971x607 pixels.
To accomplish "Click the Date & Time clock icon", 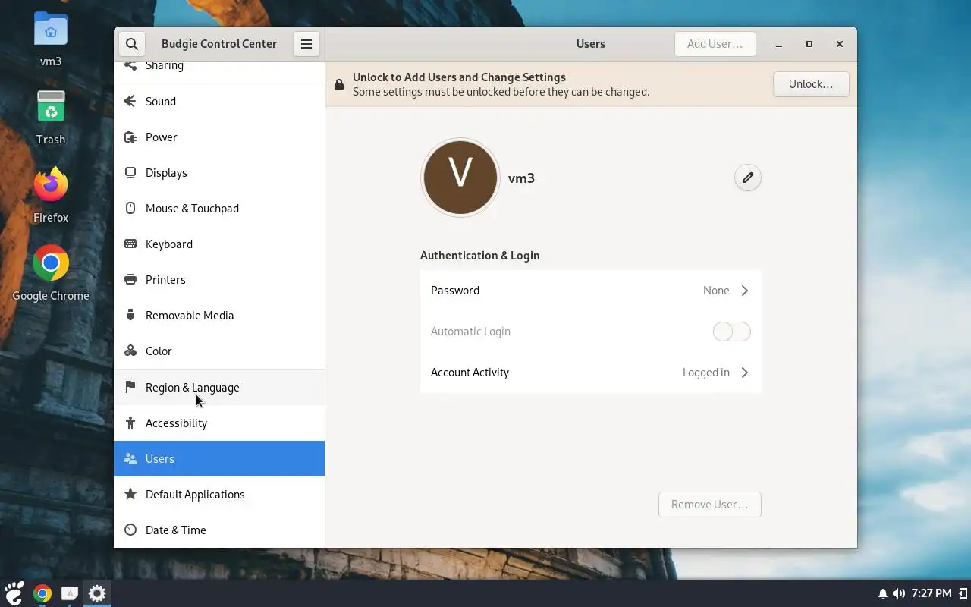I will click(130, 530).
